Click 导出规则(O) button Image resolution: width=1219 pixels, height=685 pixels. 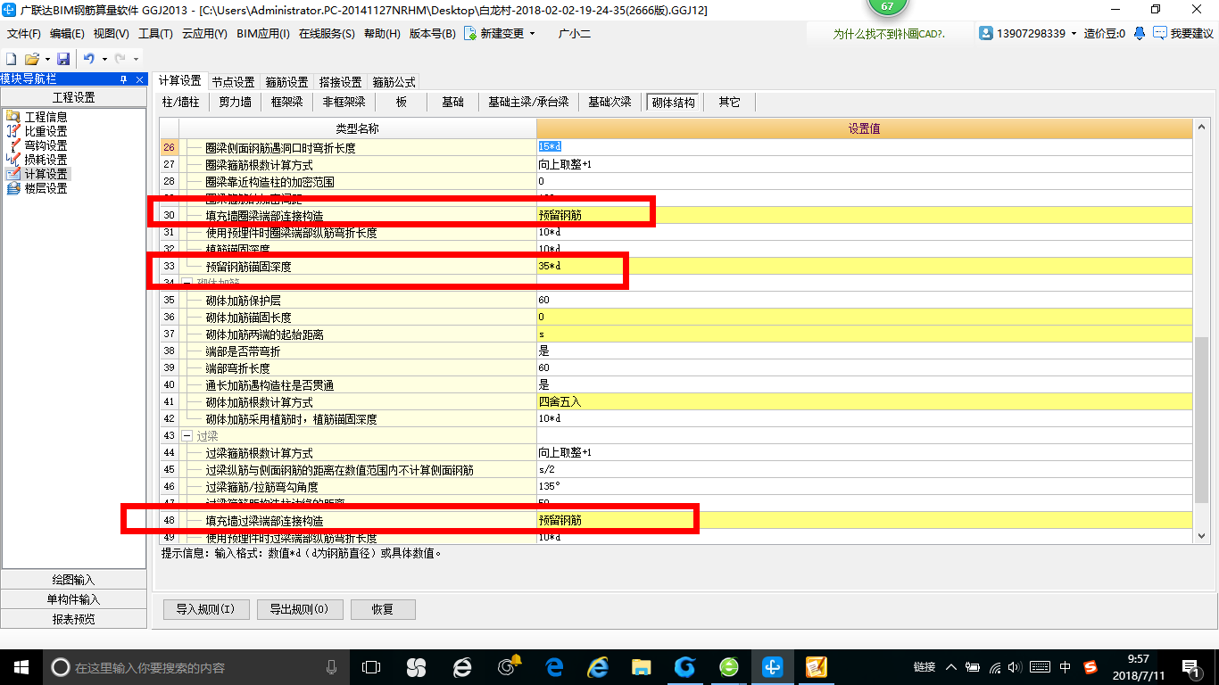[x=299, y=609]
